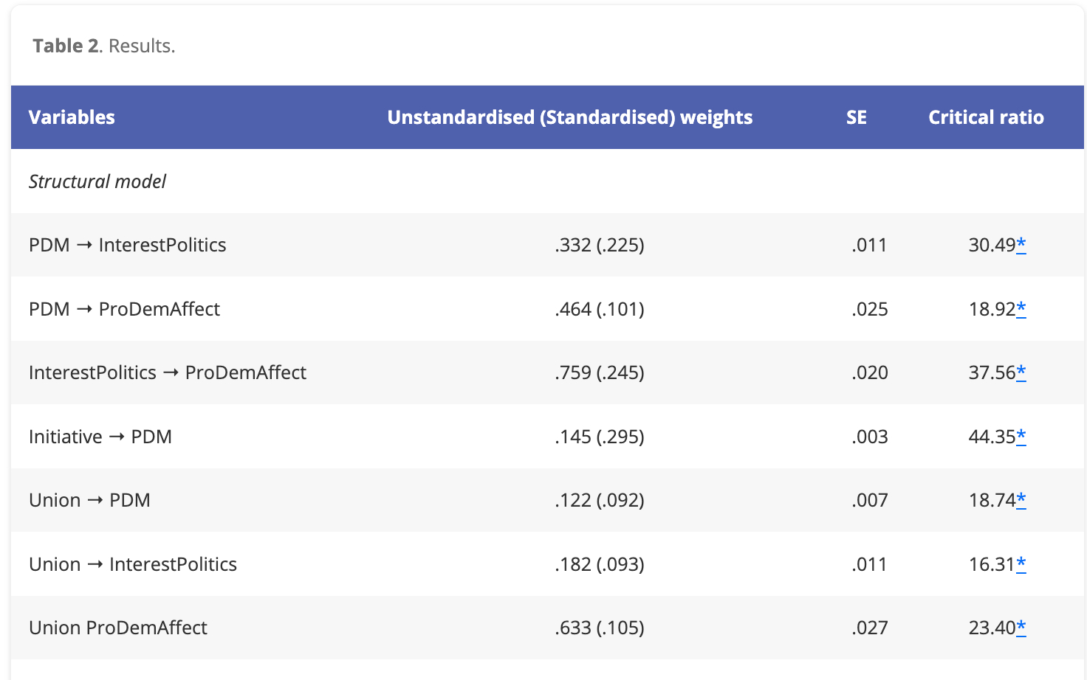Click the .122 (.092) weight value
This screenshot has width=1087, height=680.
coord(599,500)
